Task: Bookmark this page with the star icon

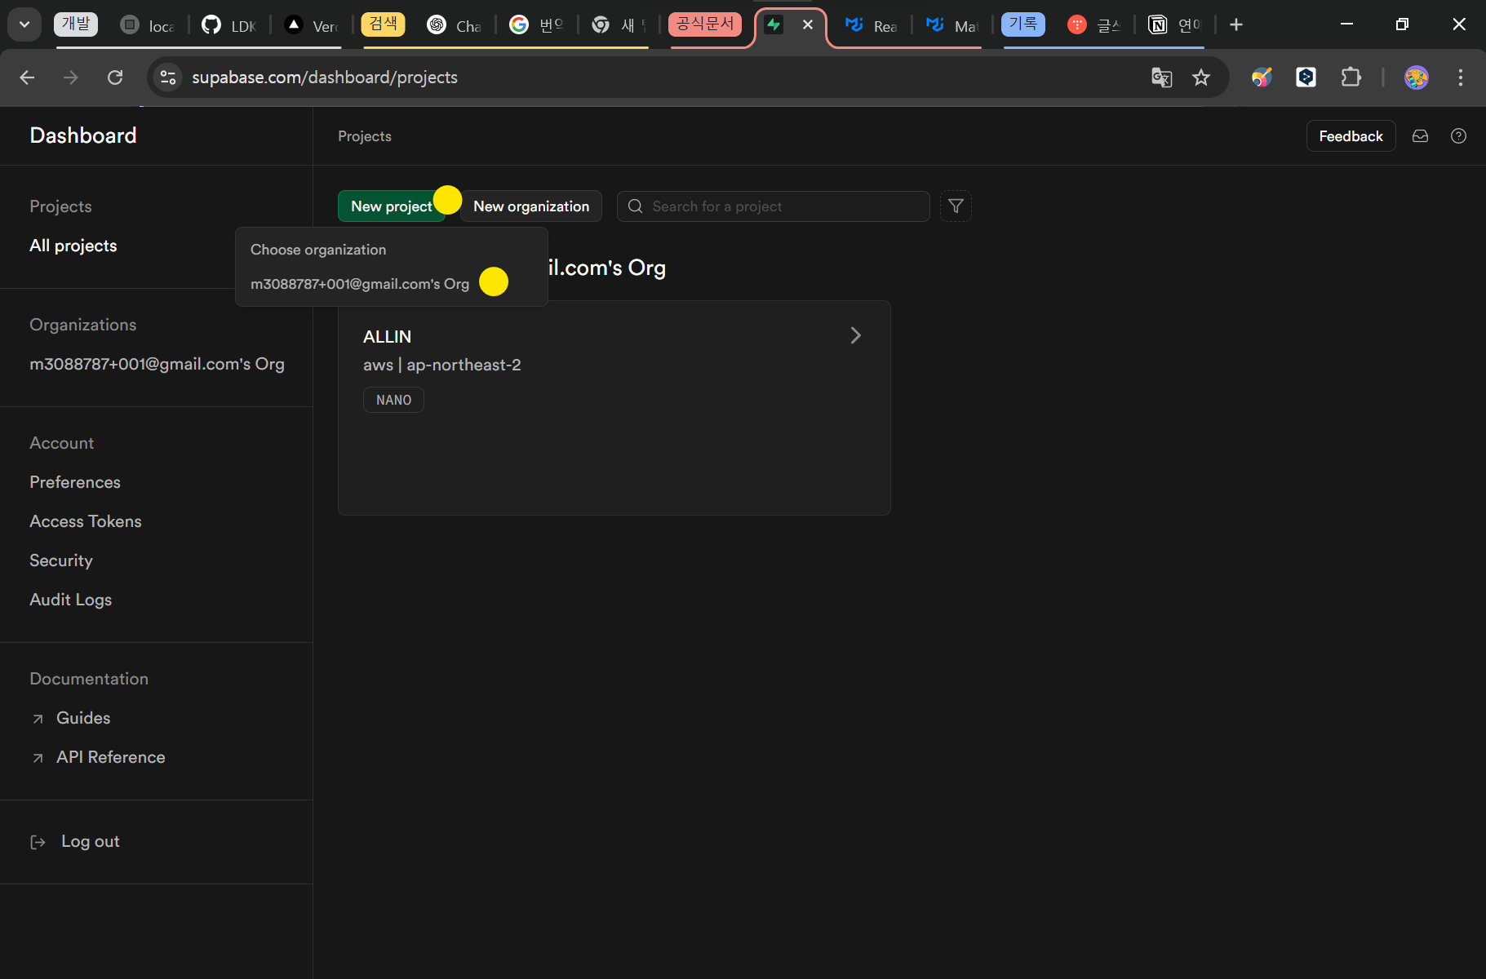Action: click(x=1201, y=78)
